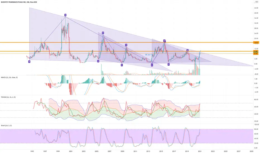This screenshot has height=153, width=260.
Task: Click the 9.88 price label on axis
Action: [256, 51]
